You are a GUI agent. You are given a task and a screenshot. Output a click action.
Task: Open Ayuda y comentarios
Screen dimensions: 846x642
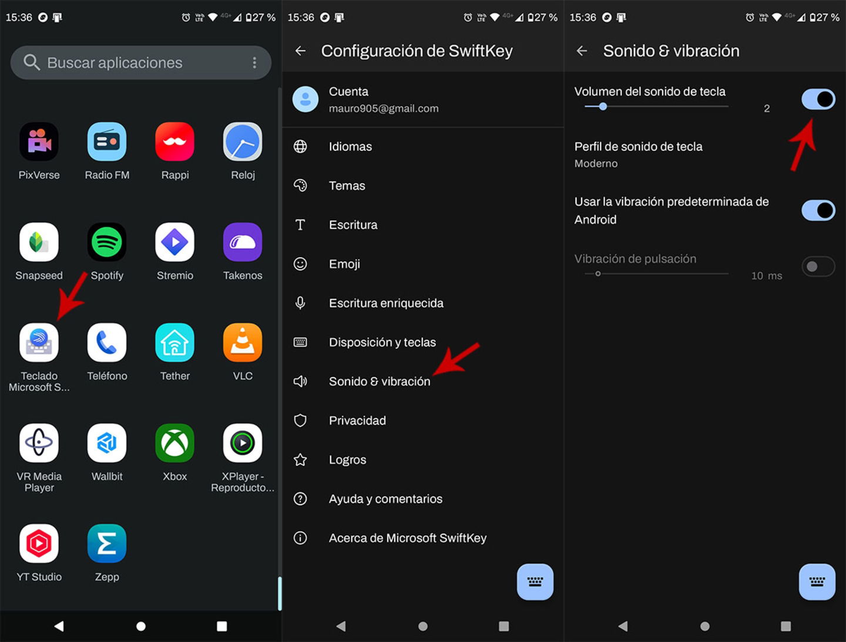click(423, 499)
